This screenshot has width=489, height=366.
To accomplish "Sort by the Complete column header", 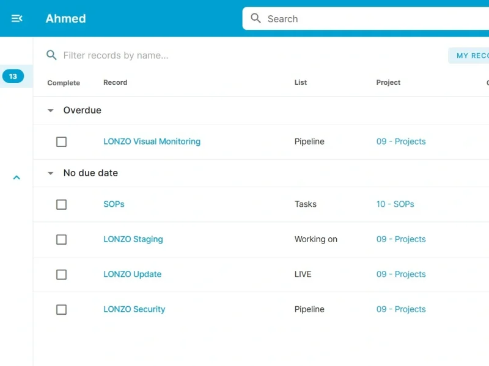I will coord(64,83).
